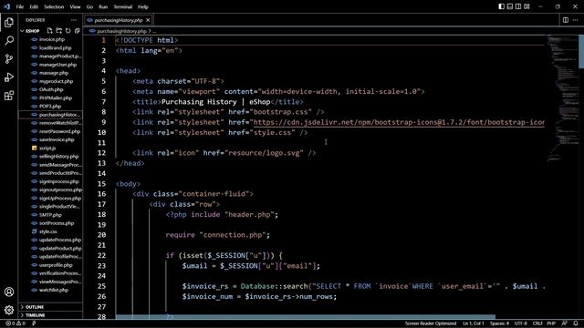Open the Source Control view
Screen dimensions: 584x328
pyautogui.click(x=9, y=58)
